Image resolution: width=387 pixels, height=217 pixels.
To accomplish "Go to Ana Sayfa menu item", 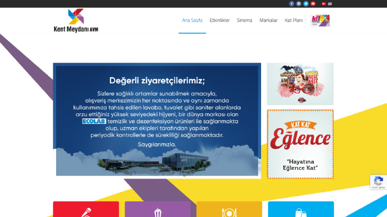I will pos(192,20).
